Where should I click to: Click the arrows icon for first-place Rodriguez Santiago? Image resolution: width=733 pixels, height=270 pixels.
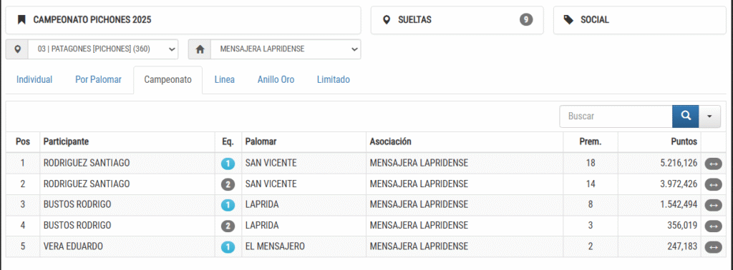click(x=713, y=164)
